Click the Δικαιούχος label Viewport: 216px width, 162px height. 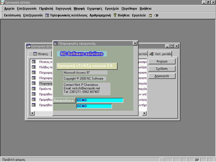[x=64, y=100]
